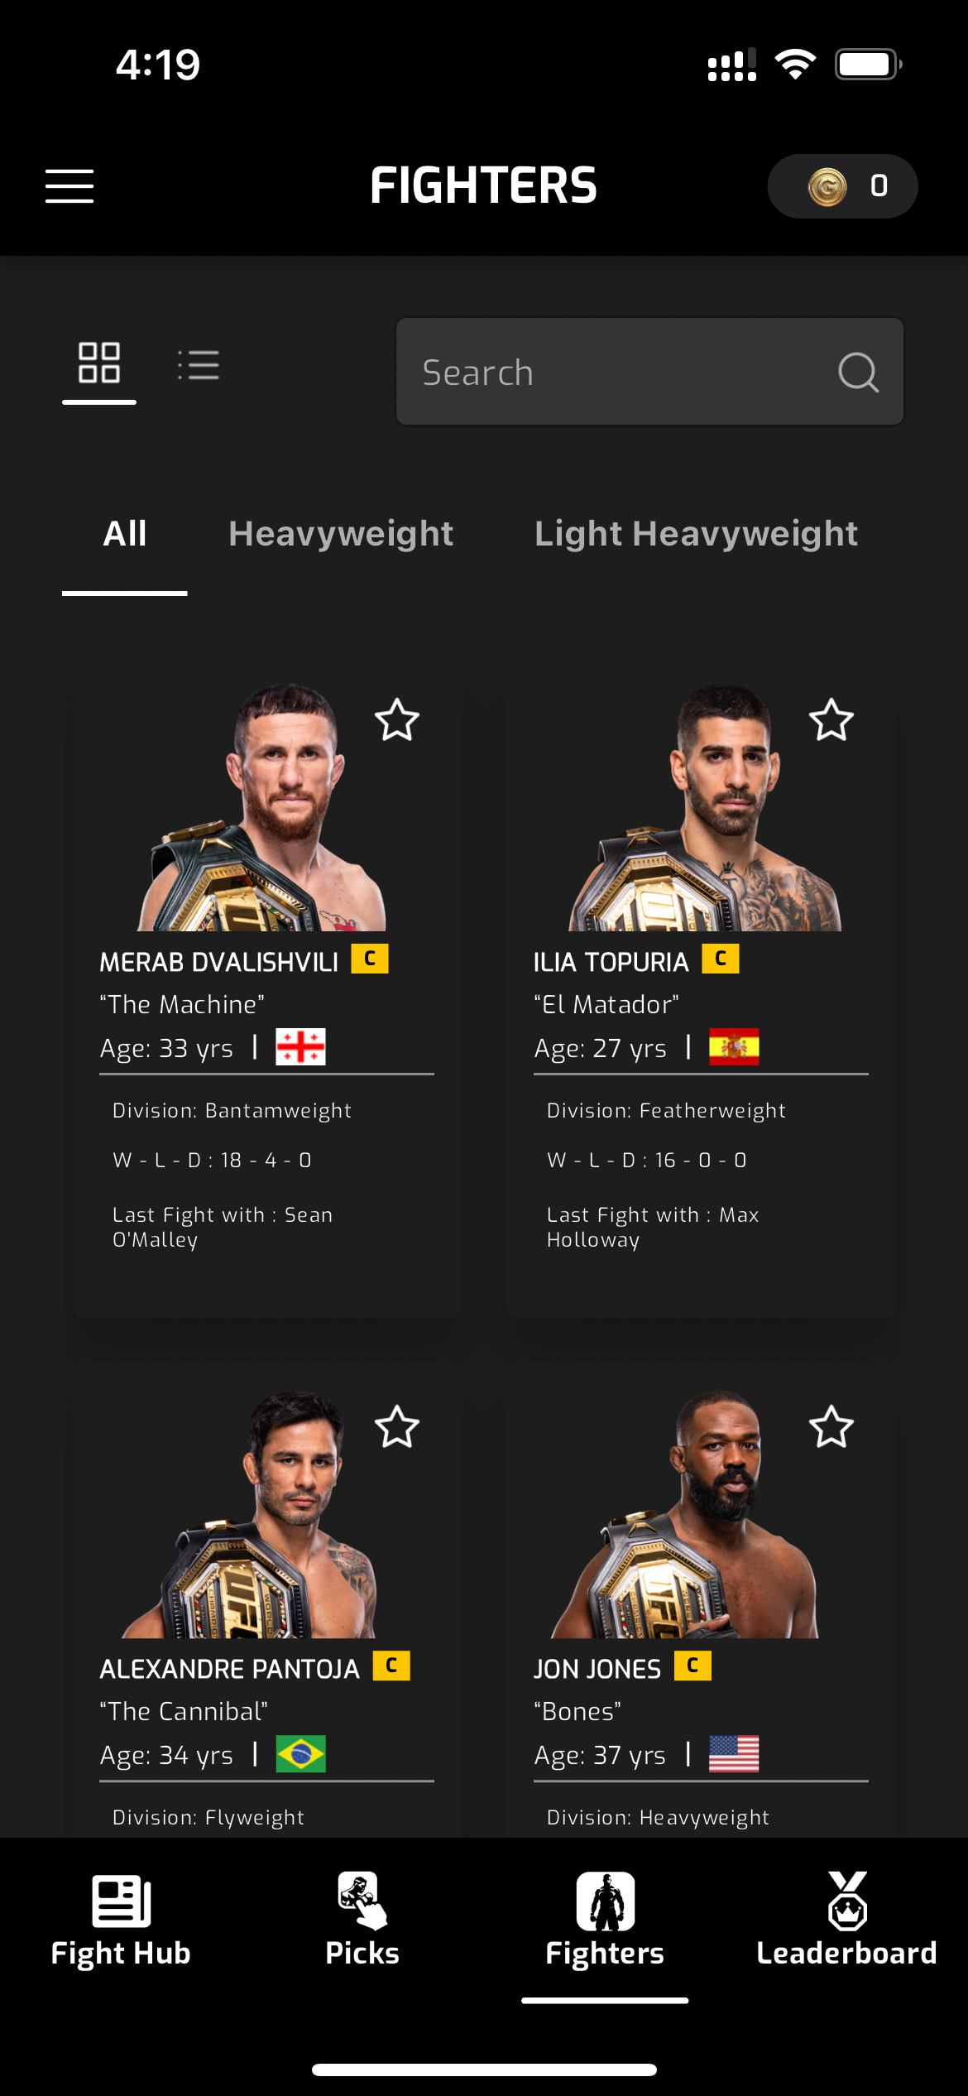968x2096 pixels.
Task: Select the All division tab
Action: tap(125, 534)
